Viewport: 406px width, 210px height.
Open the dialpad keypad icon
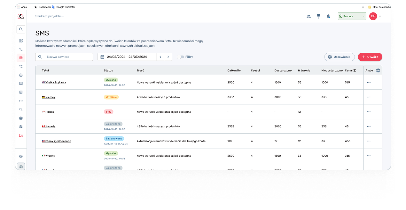318,16
